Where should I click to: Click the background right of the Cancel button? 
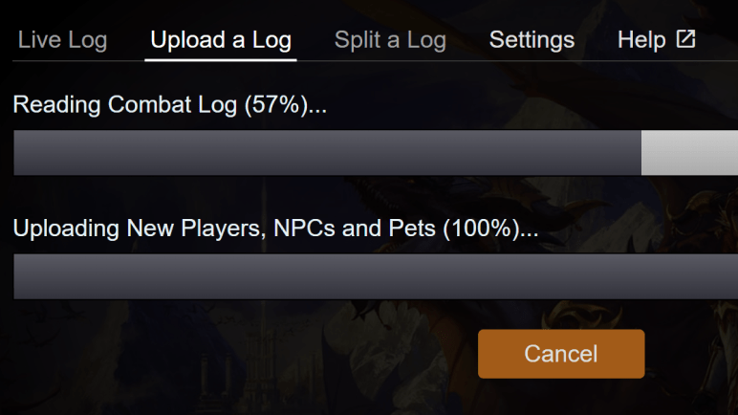pyautogui.click(x=693, y=354)
